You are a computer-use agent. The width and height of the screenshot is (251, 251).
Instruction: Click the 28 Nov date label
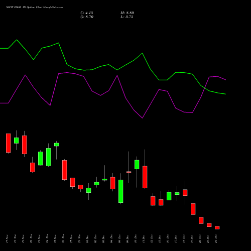click(x=79, y=239)
